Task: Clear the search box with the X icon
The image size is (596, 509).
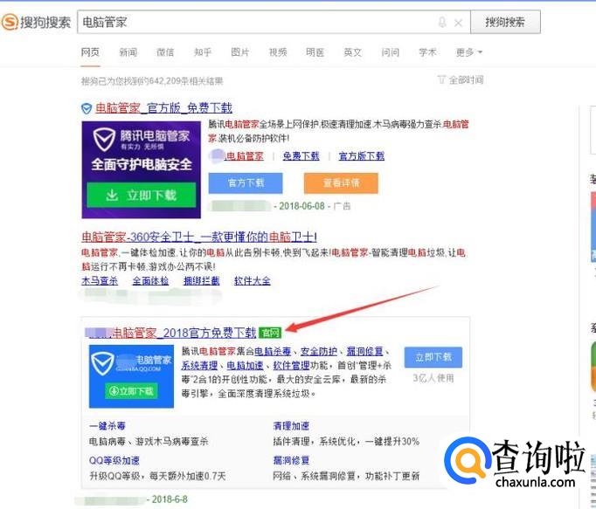Action: tap(459, 23)
